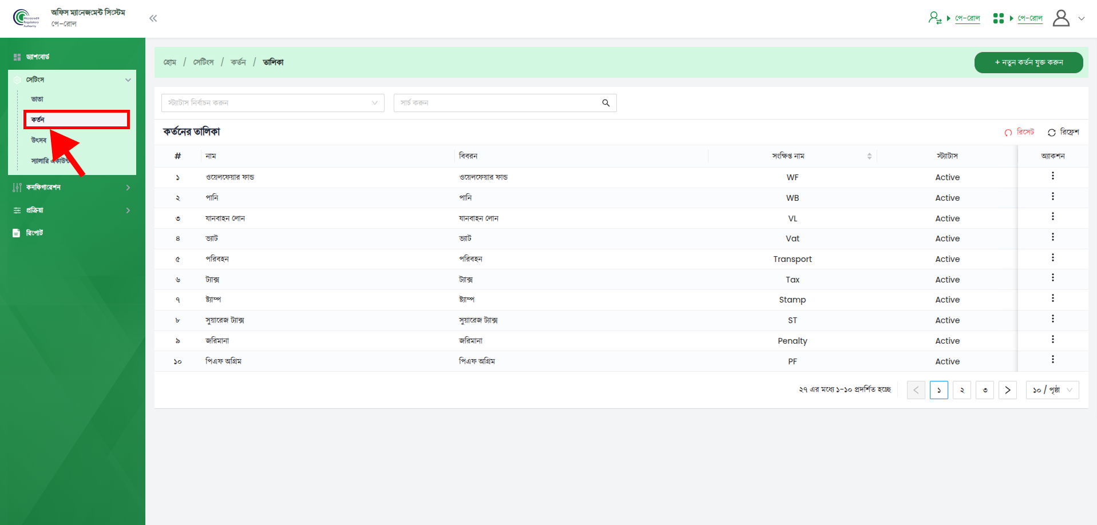Click the রিসেট button
This screenshot has height=525, width=1097.
tap(1019, 132)
